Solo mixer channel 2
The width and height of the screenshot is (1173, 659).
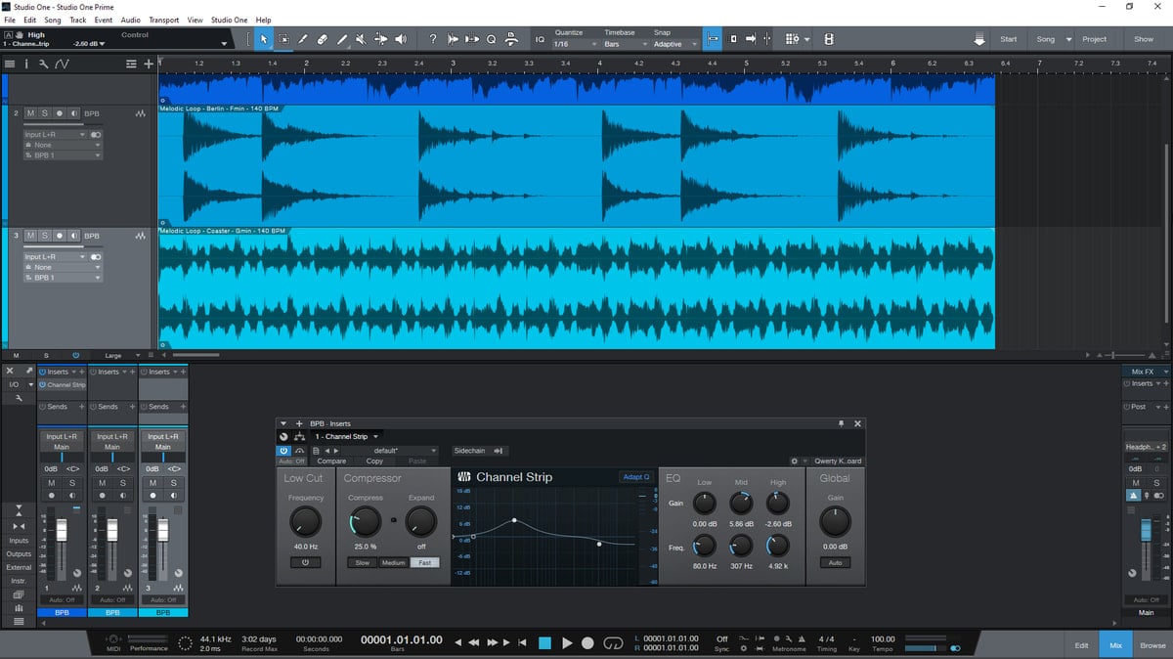(123, 483)
